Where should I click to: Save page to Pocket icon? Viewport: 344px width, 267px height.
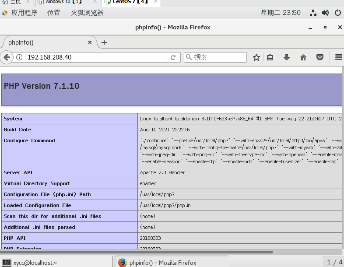320,57
